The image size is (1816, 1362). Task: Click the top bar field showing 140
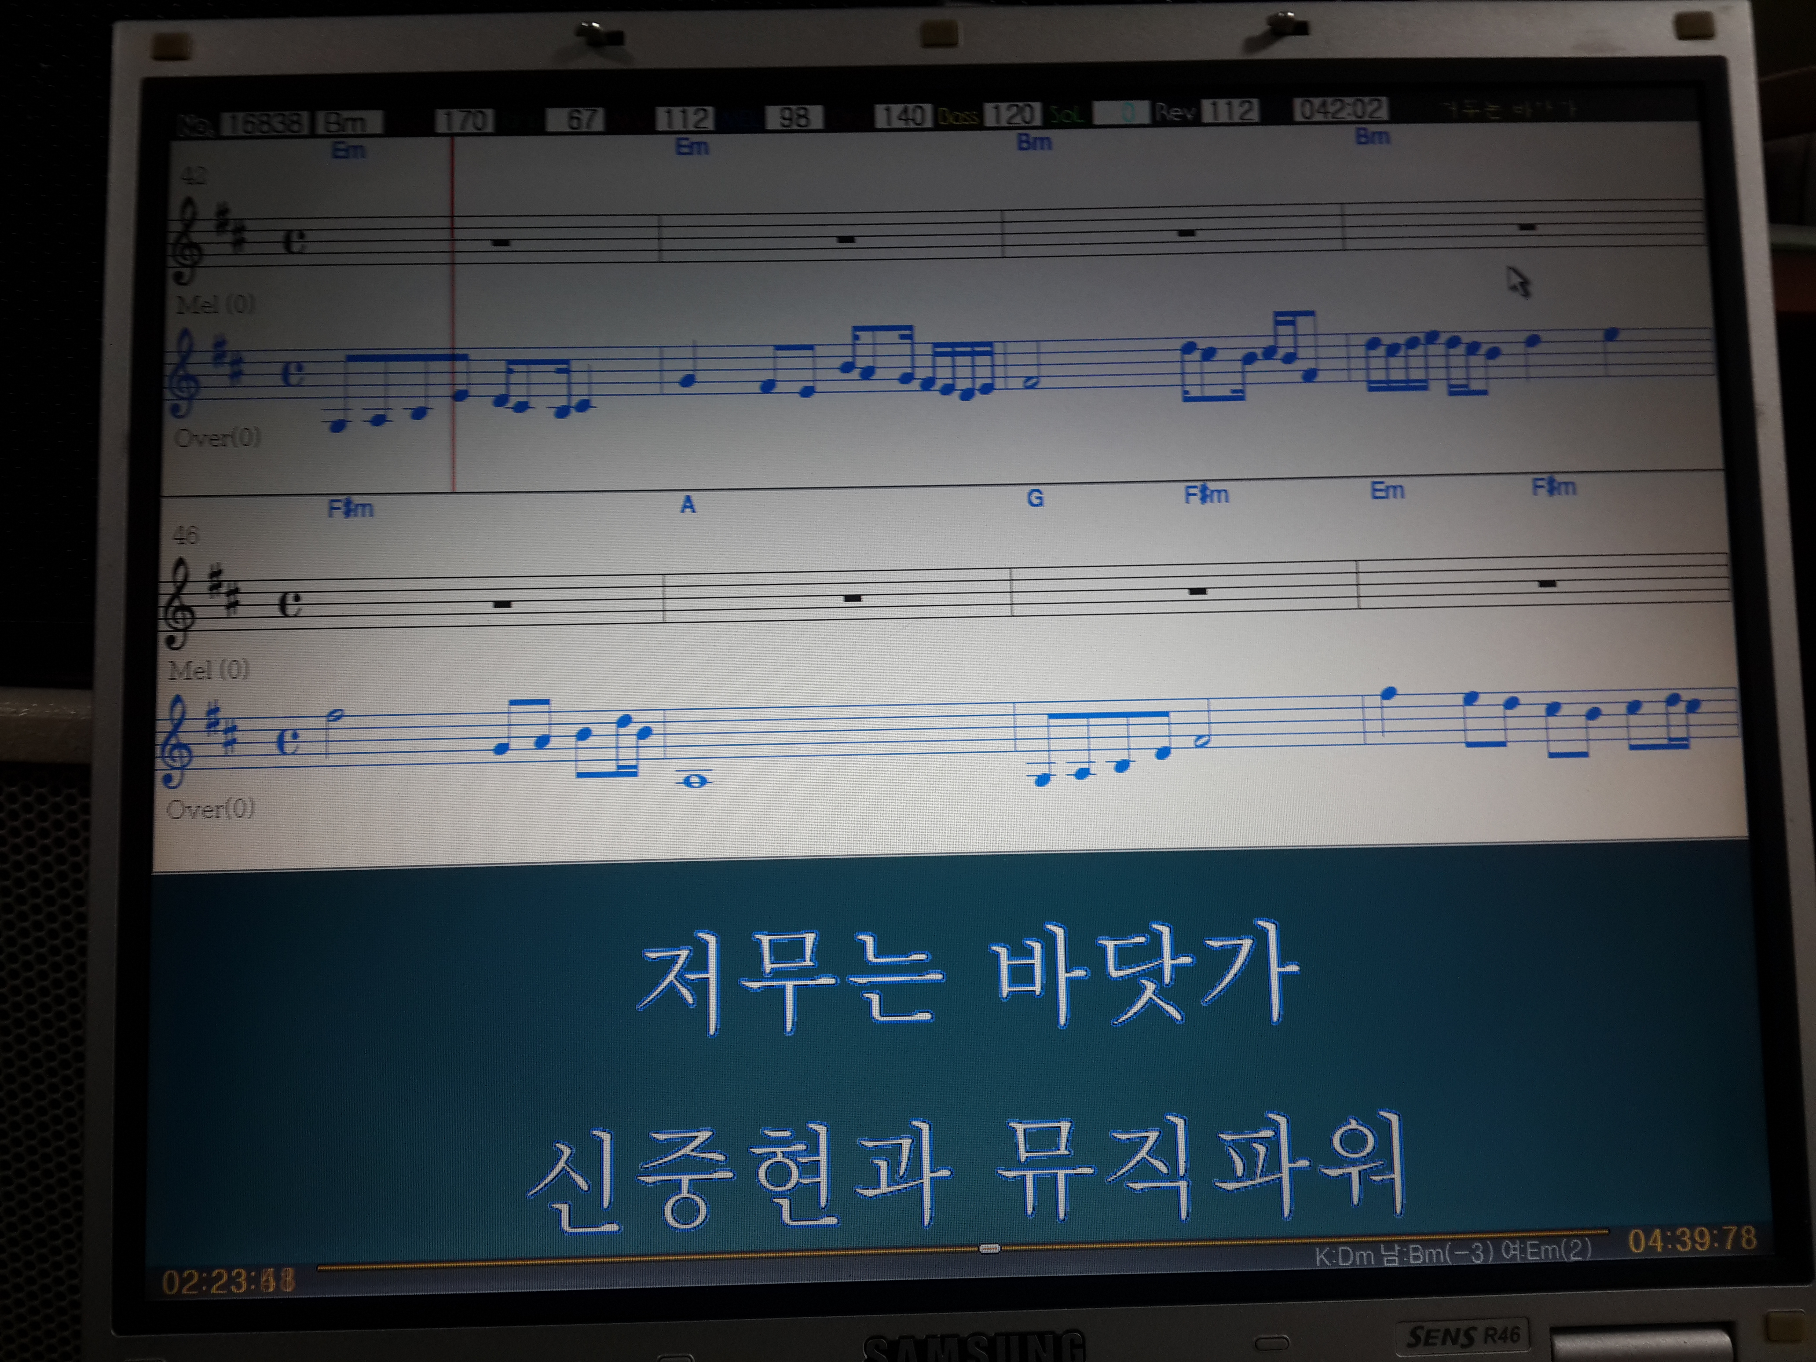click(903, 115)
